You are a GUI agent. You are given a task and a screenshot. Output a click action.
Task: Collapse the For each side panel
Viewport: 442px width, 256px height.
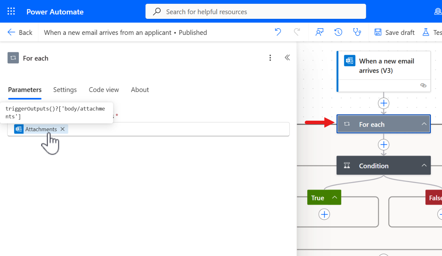pos(287,58)
